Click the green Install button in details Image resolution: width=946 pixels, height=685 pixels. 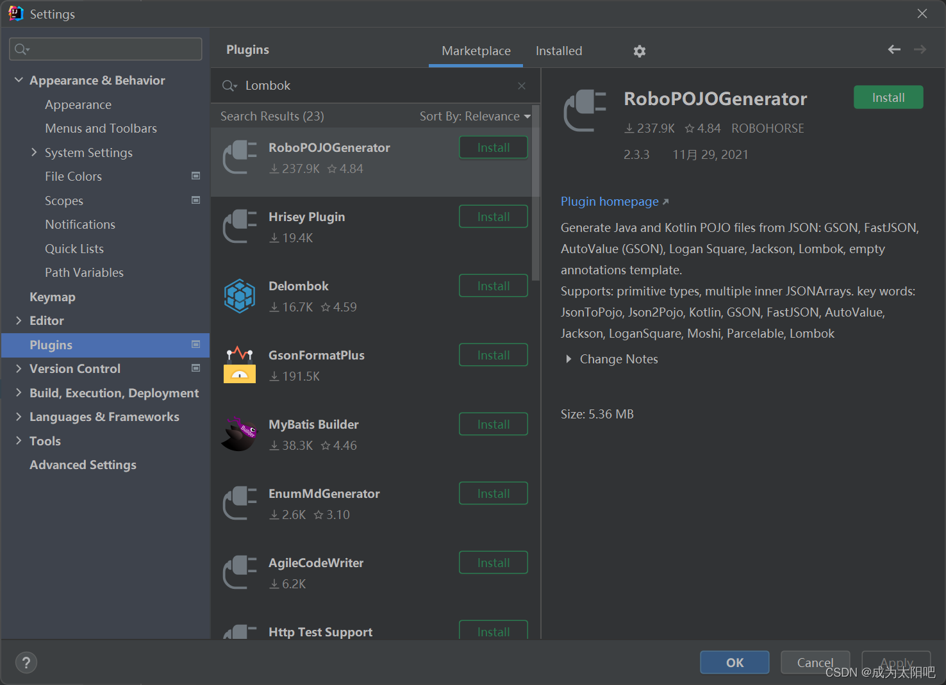888,97
